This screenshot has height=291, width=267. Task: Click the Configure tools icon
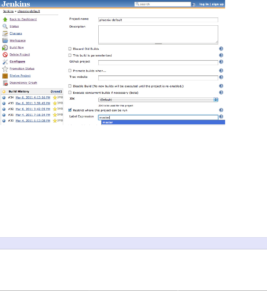(5, 62)
